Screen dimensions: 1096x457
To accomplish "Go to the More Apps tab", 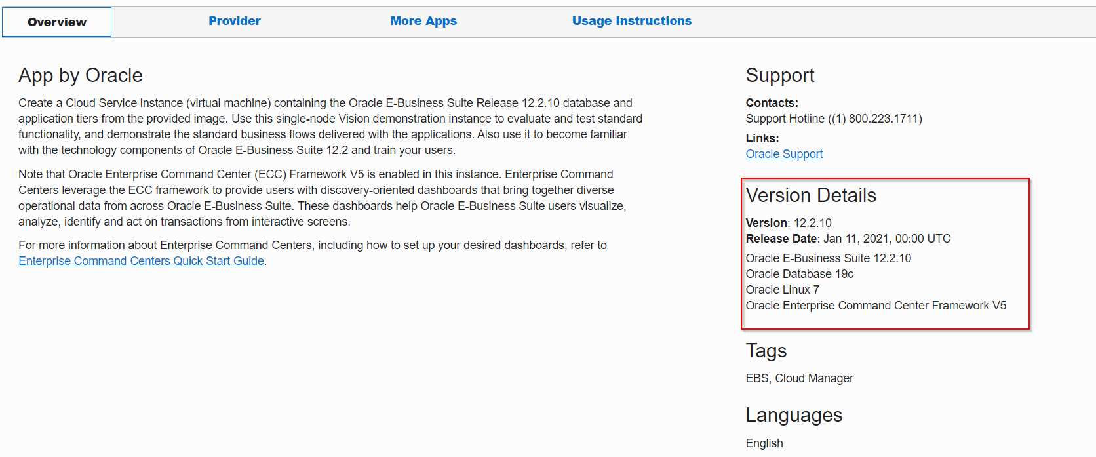I will click(x=423, y=21).
